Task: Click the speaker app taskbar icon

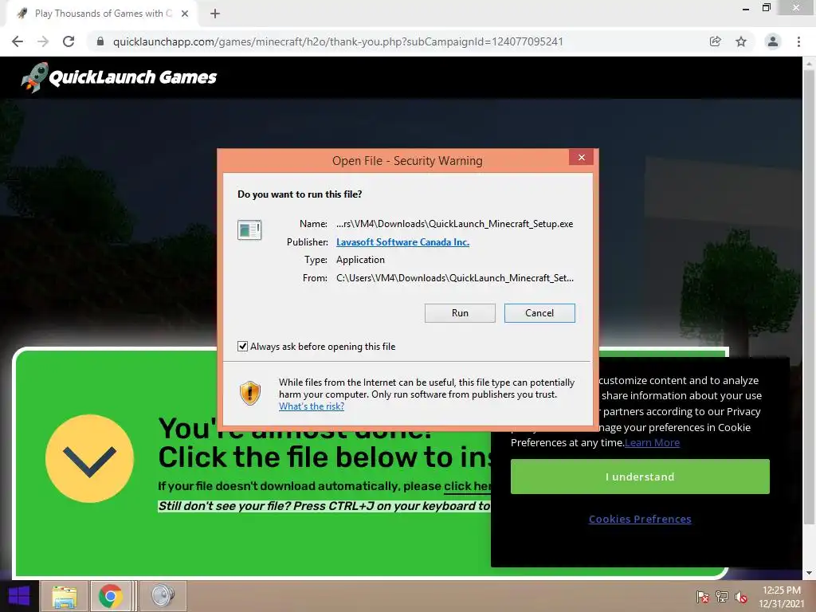Action: [x=163, y=596]
